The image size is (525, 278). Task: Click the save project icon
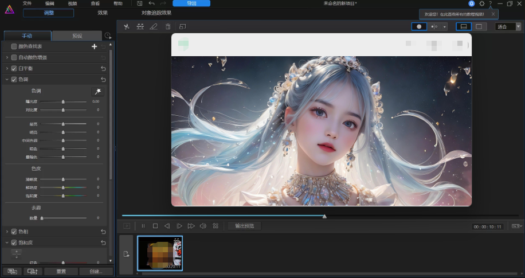[140, 3]
